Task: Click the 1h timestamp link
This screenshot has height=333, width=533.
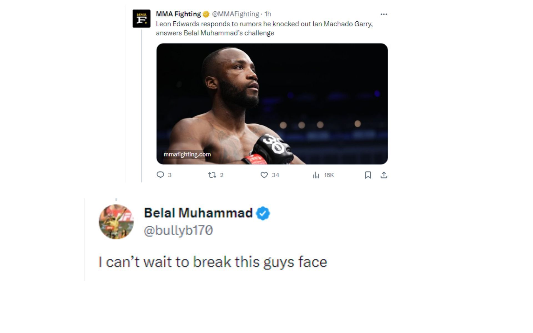Action: click(268, 14)
